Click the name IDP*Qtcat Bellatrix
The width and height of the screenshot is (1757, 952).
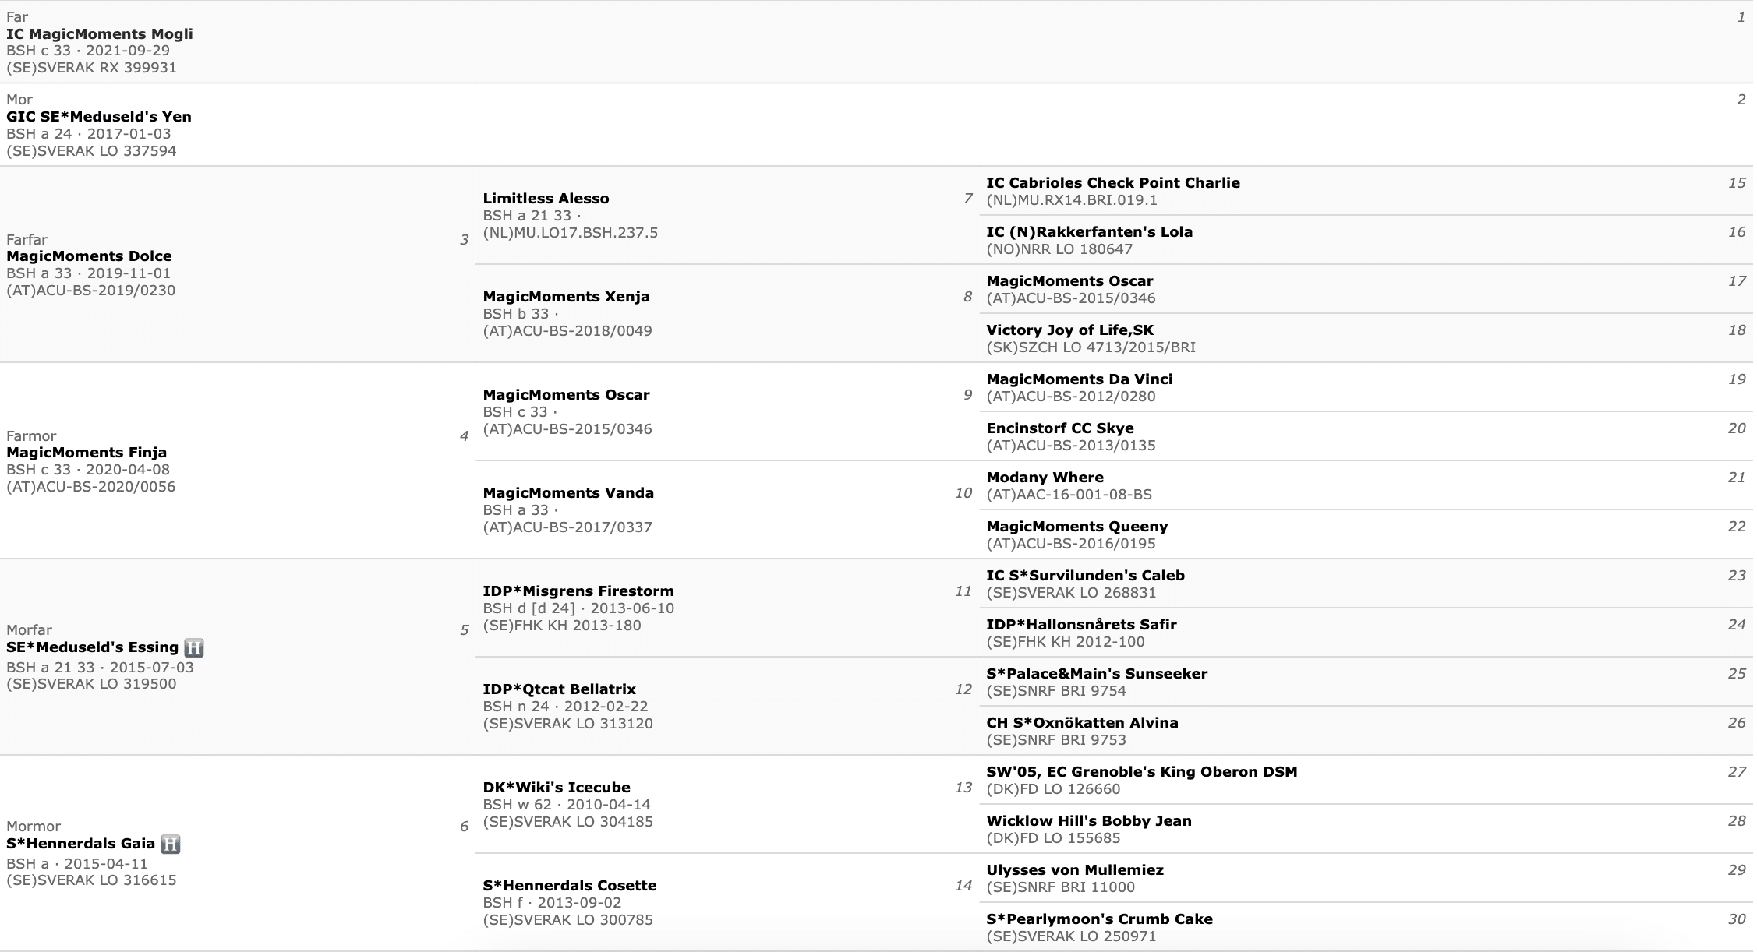click(x=559, y=689)
